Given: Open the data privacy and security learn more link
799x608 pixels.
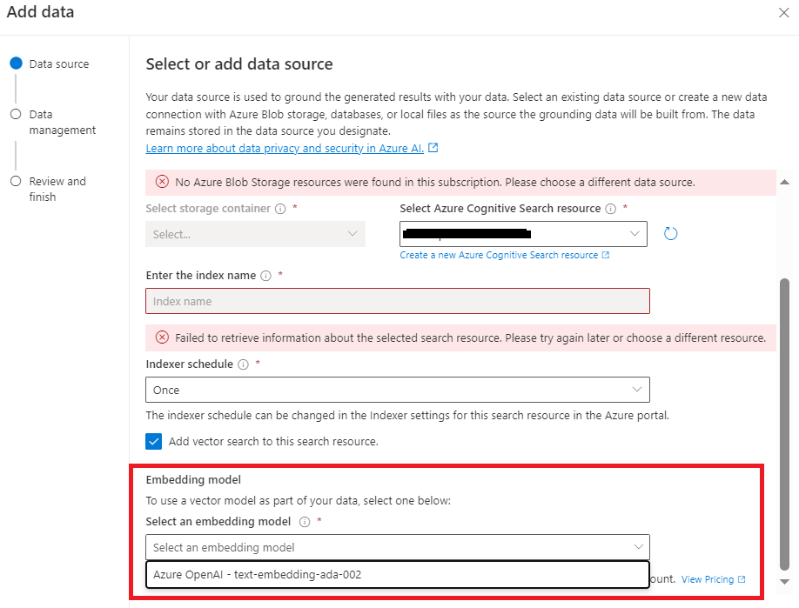Looking at the screenshot, I should [283, 148].
